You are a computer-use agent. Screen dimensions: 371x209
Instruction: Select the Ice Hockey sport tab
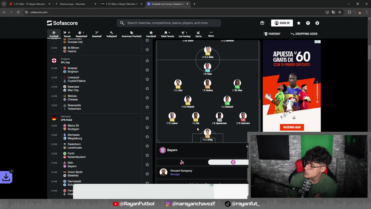[185, 34]
